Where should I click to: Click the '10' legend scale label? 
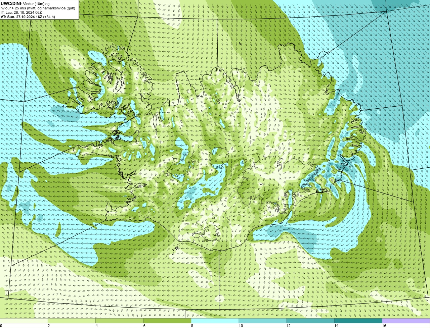pos(241,326)
